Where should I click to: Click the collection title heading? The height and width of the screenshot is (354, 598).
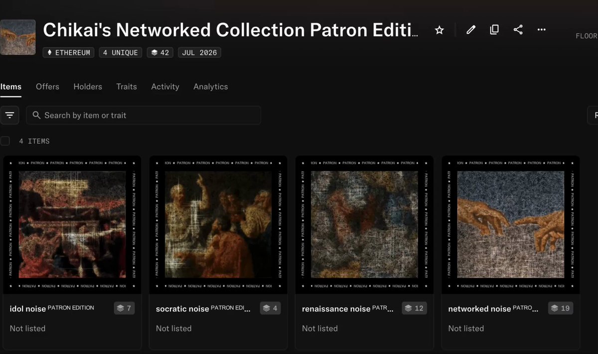tap(231, 30)
